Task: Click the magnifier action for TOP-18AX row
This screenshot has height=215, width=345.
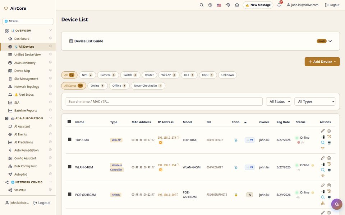Action: pos(323,143)
